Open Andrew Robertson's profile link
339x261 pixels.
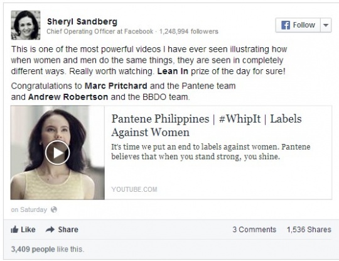pyautogui.click(x=68, y=97)
